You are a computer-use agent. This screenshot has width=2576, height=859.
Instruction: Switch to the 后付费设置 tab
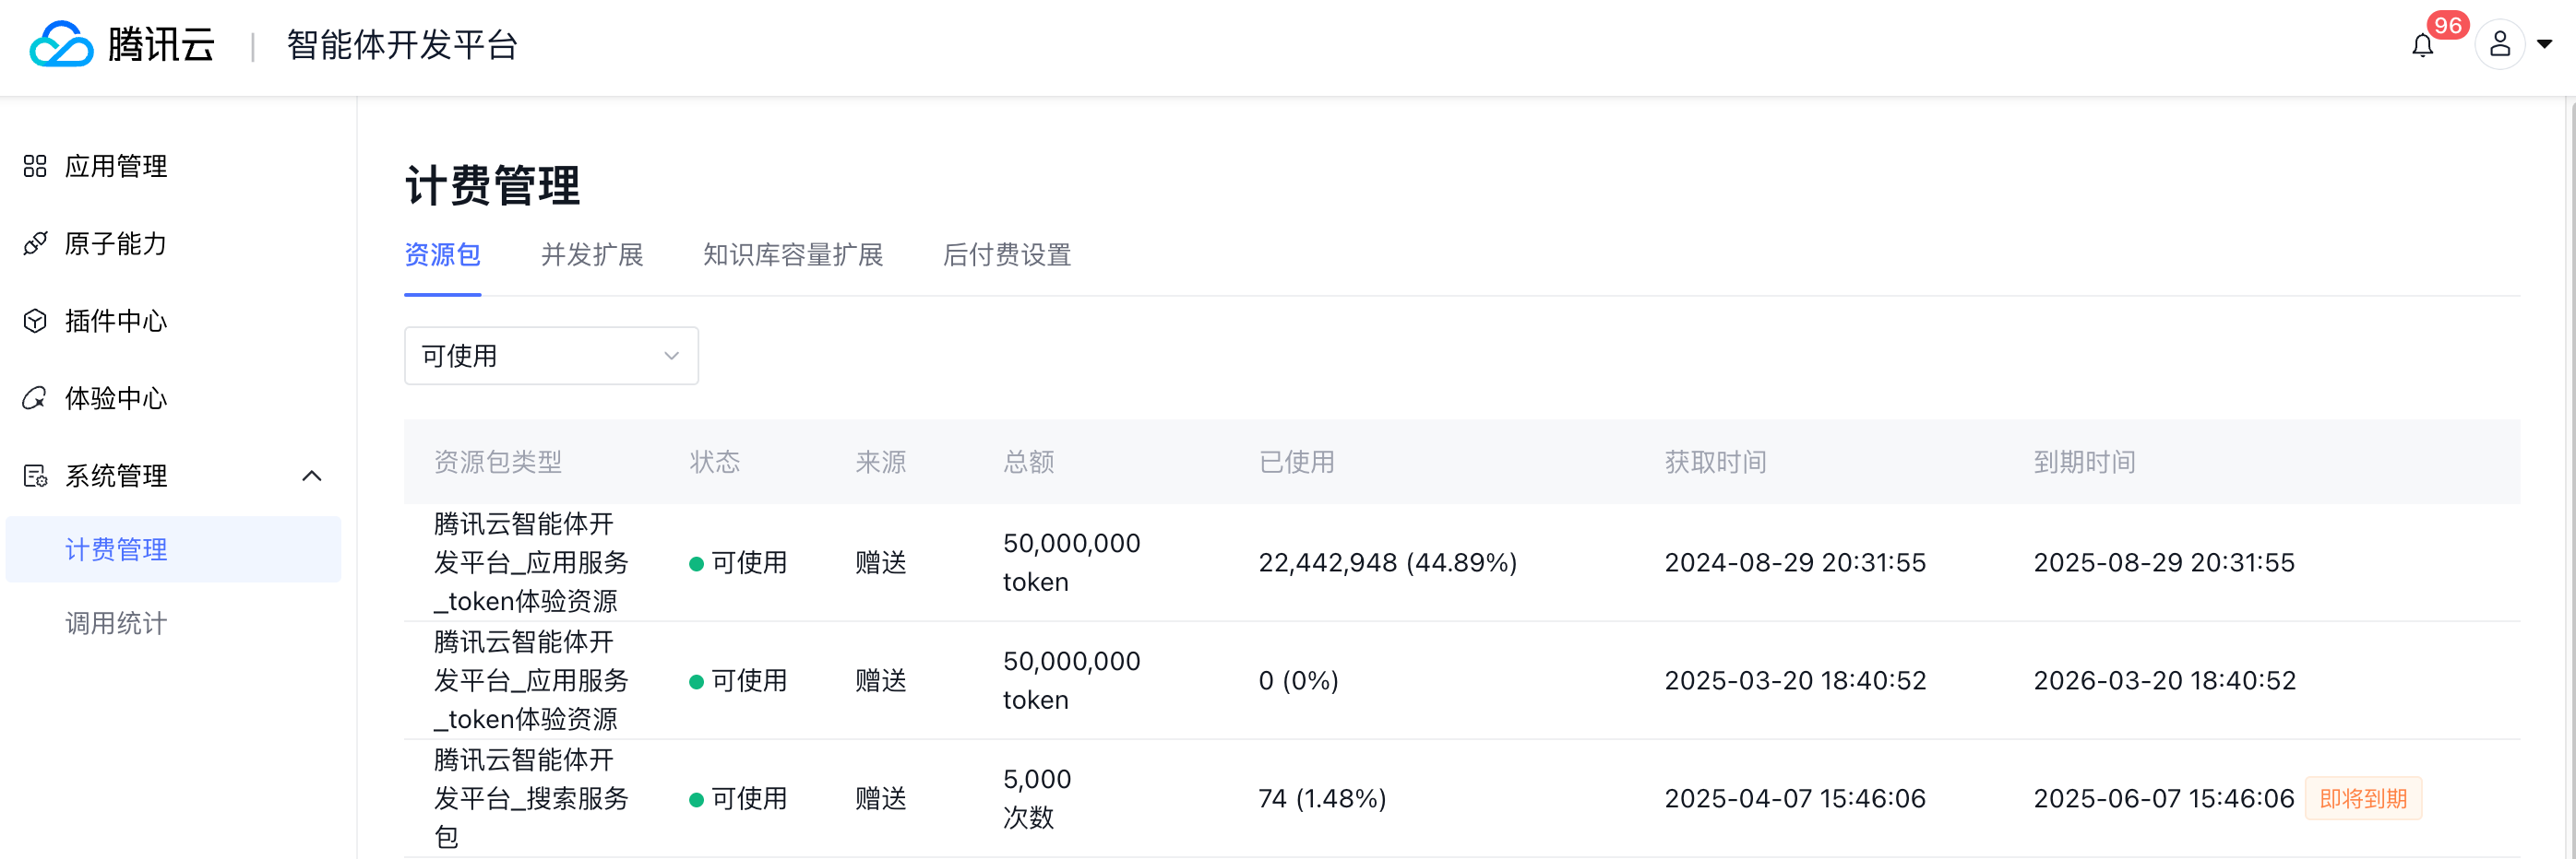pos(1007,254)
